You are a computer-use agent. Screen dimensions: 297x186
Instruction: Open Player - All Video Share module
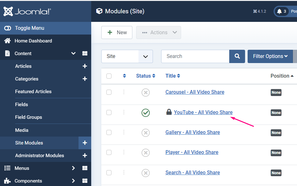click(x=192, y=152)
